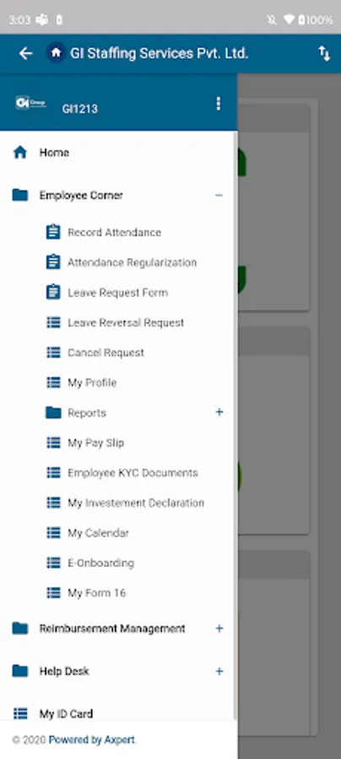
Task: Tap the My Investement Declaration list icon
Action: coord(53,503)
